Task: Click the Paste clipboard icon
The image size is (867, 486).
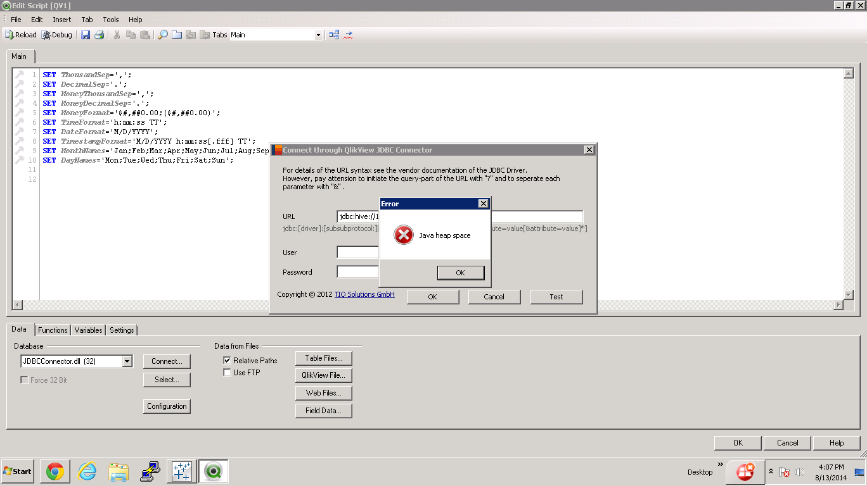Action: (x=145, y=35)
